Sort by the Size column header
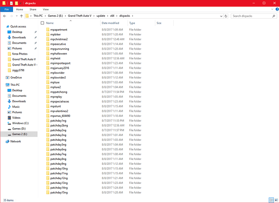 click(x=159, y=23)
